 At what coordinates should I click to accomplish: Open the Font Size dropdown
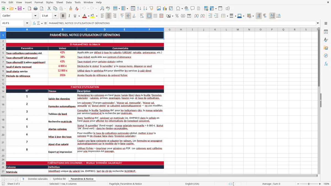click(x=55, y=16)
